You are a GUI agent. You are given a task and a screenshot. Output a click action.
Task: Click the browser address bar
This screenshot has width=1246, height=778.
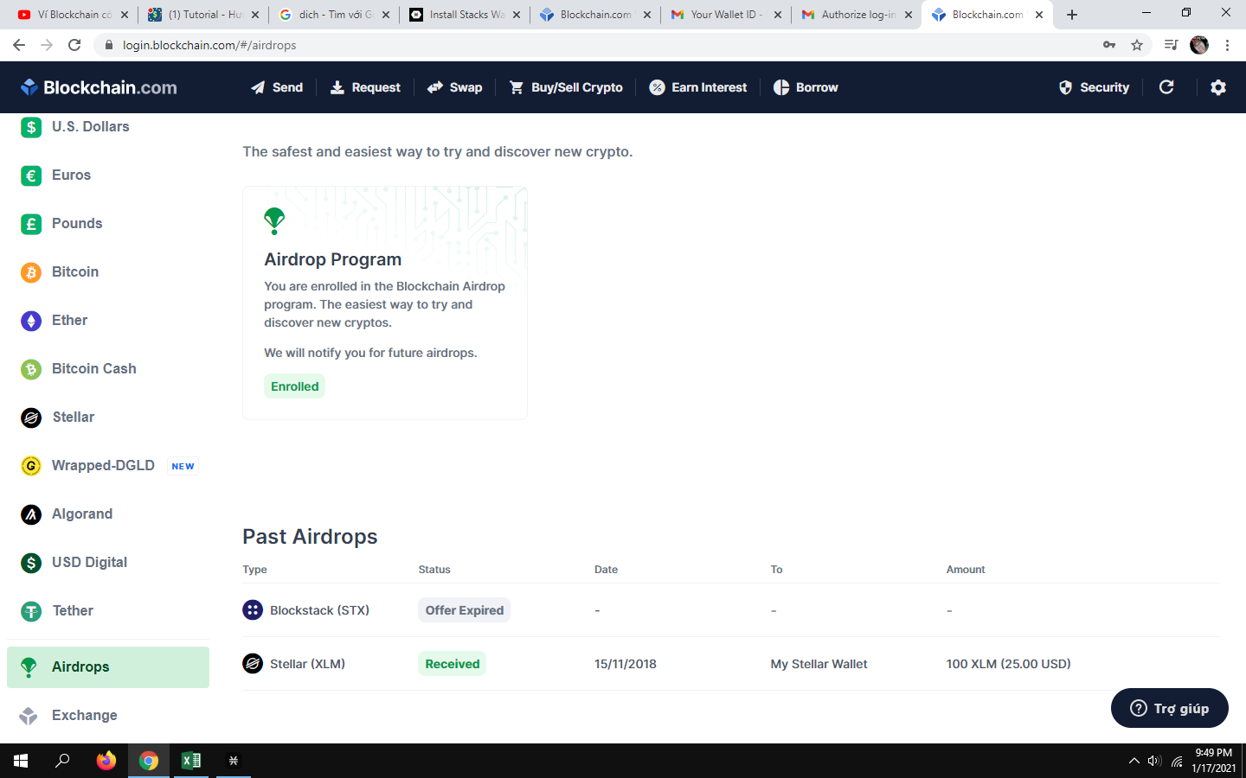606,45
